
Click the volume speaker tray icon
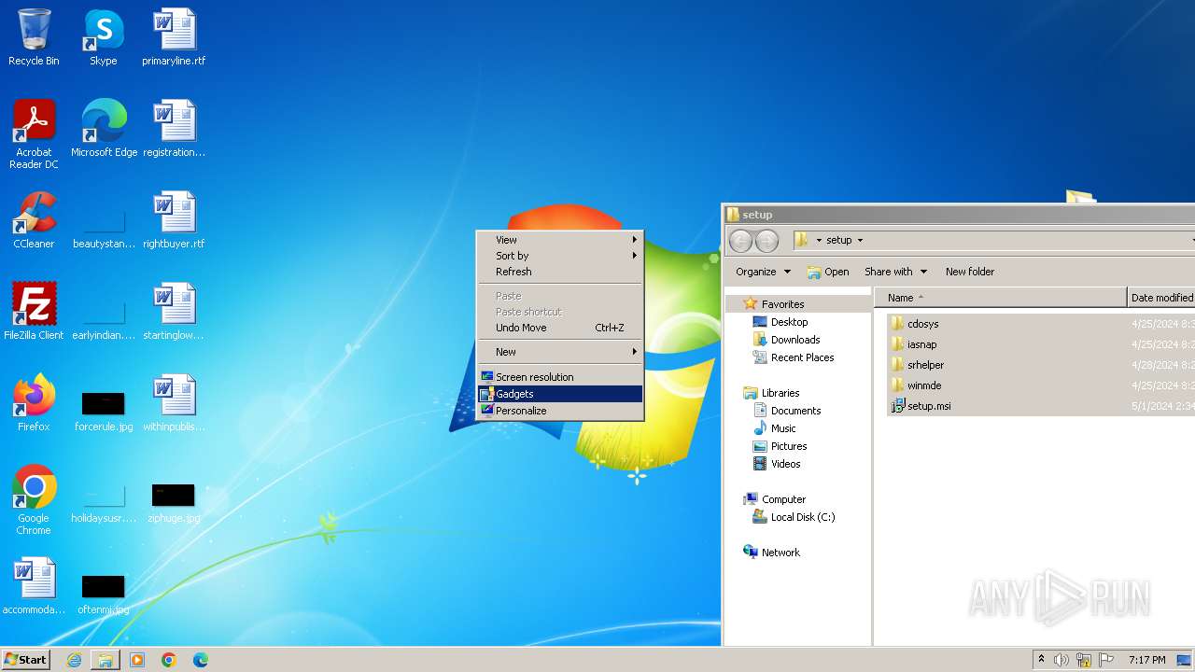[1061, 660]
